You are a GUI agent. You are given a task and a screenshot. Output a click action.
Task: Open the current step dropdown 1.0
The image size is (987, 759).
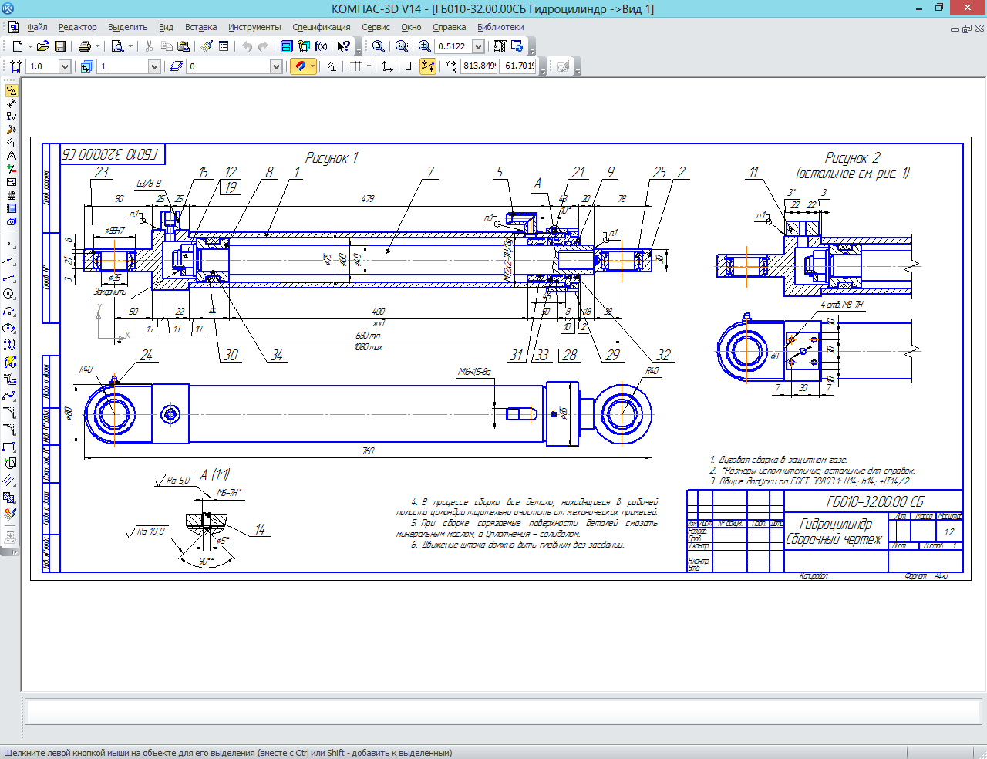point(65,66)
